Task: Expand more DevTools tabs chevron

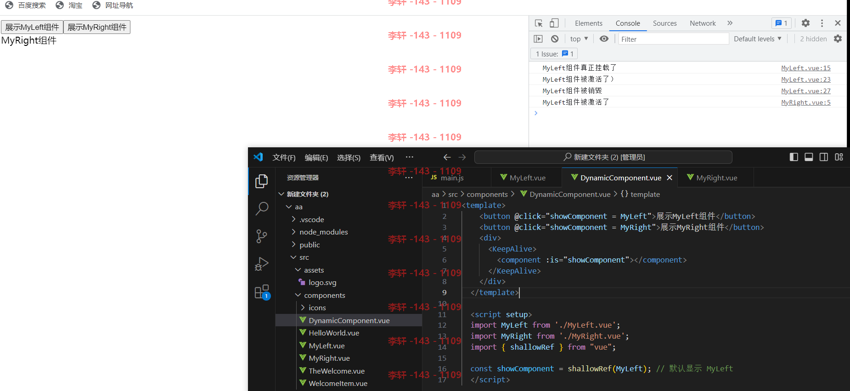Action: pyautogui.click(x=730, y=23)
